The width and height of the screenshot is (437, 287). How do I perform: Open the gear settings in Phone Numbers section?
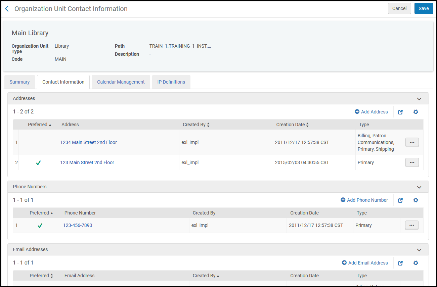pyautogui.click(x=416, y=200)
